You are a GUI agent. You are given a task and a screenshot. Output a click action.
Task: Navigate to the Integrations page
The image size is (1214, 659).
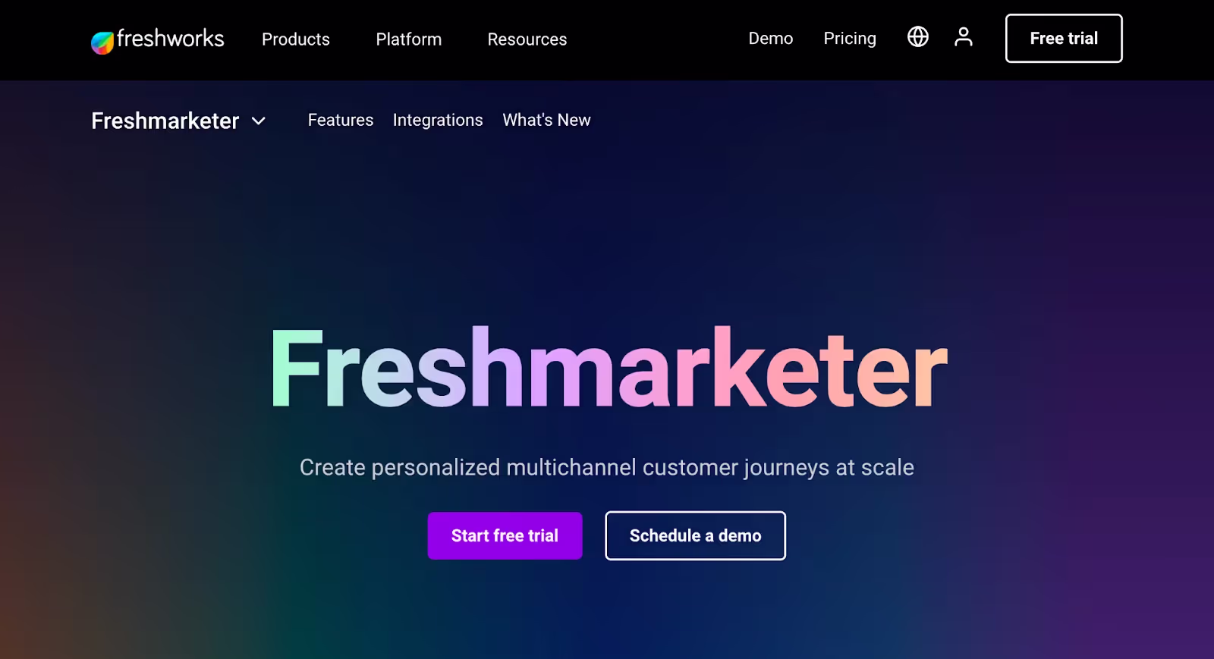[x=438, y=120]
